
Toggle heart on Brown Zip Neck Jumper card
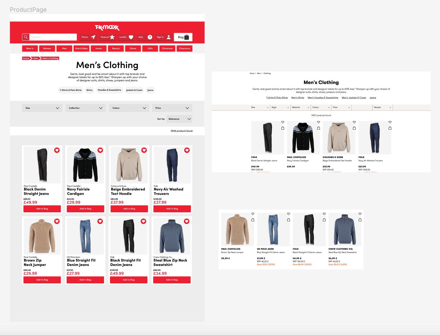57,221
